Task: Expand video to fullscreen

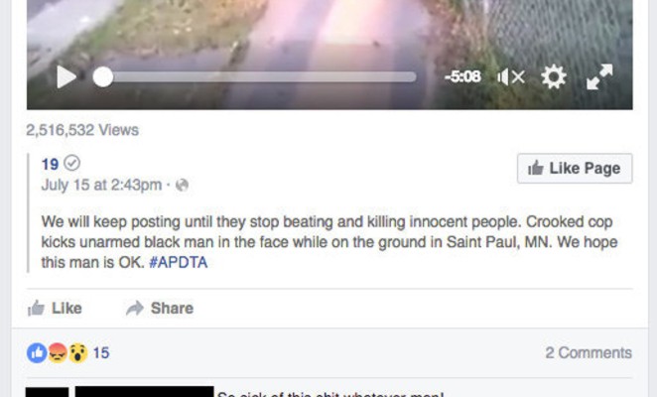Action: [x=599, y=76]
